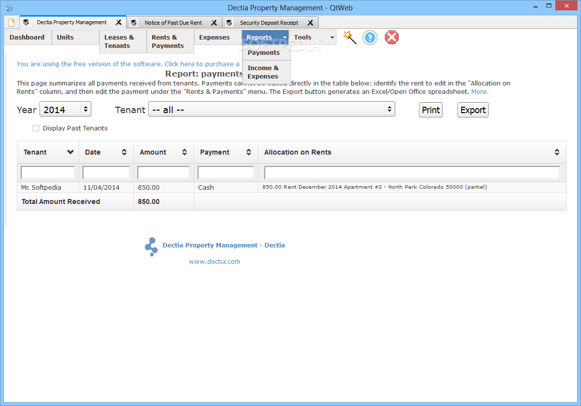This screenshot has width=581, height=406.
Task: Click the Cash payment cell
Action: (x=226, y=188)
